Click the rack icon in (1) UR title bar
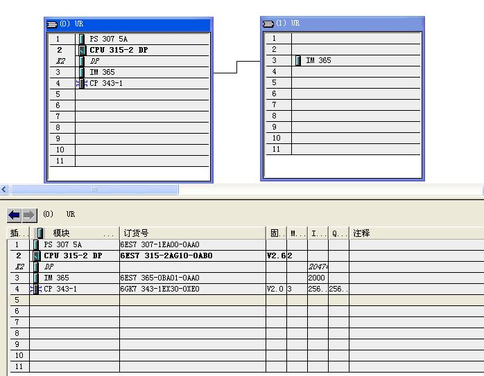Image resolution: width=484 pixels, height=376 pixels. (268, 24)
